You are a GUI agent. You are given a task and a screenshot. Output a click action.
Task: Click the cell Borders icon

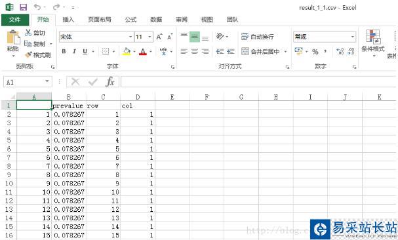click(106, 51)
